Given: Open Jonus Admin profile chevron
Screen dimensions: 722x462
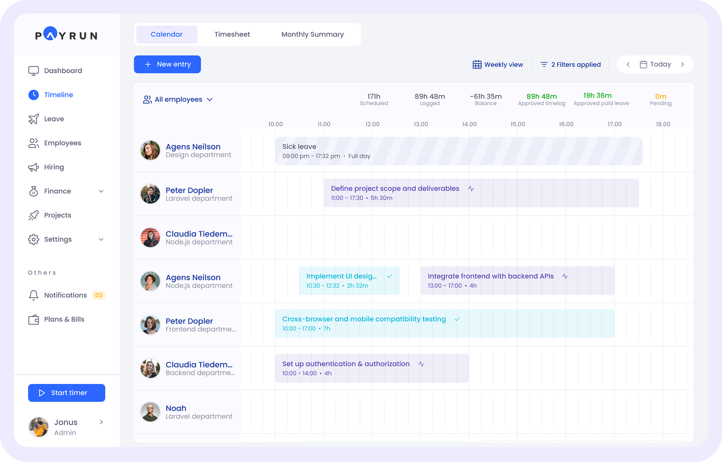Looking at the screenshot, I should point(101,422).
